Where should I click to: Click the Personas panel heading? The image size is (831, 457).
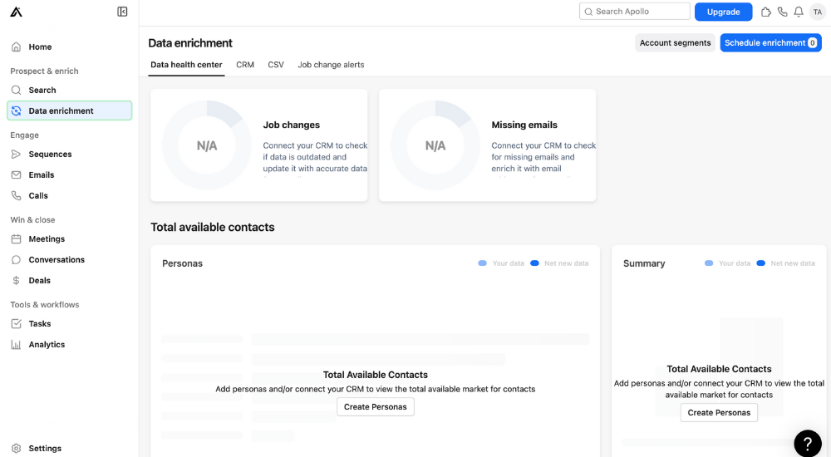tap(182, 263)
